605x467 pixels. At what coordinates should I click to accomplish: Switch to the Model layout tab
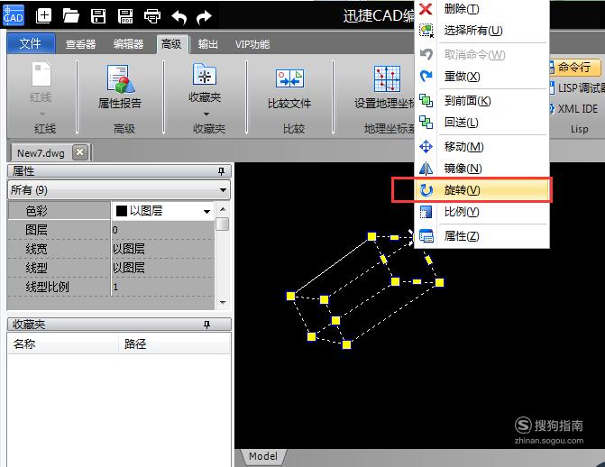263,456
